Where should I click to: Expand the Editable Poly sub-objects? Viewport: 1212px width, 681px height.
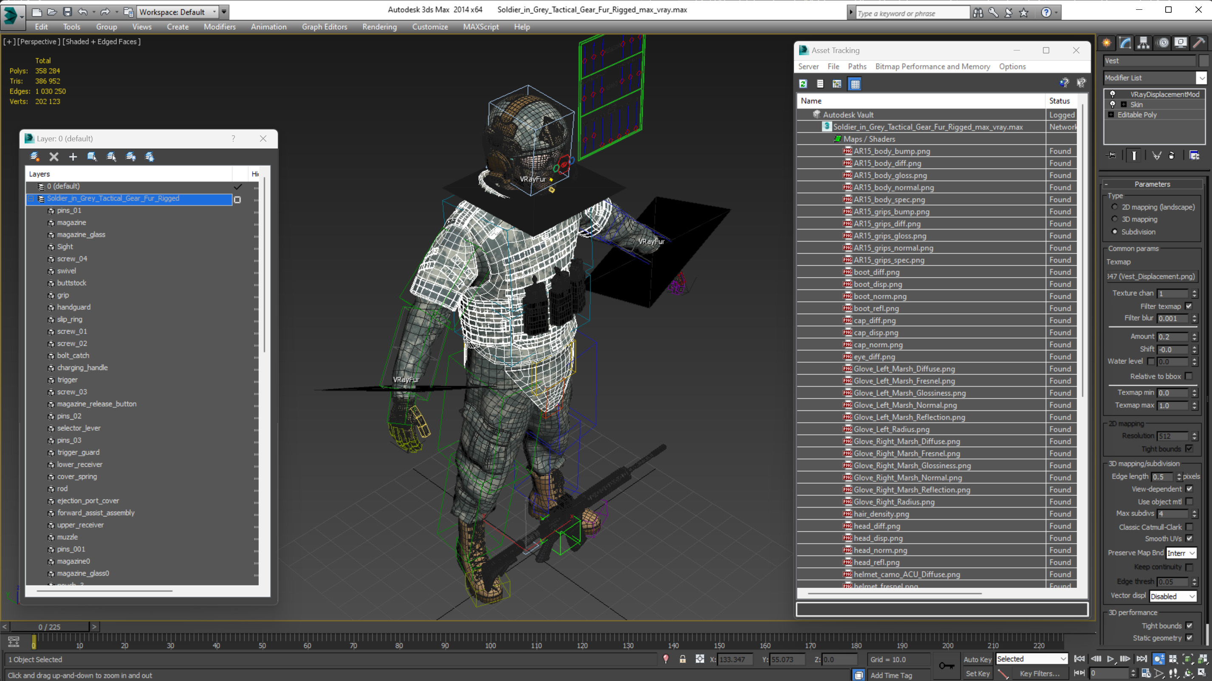click(1111, 115)
